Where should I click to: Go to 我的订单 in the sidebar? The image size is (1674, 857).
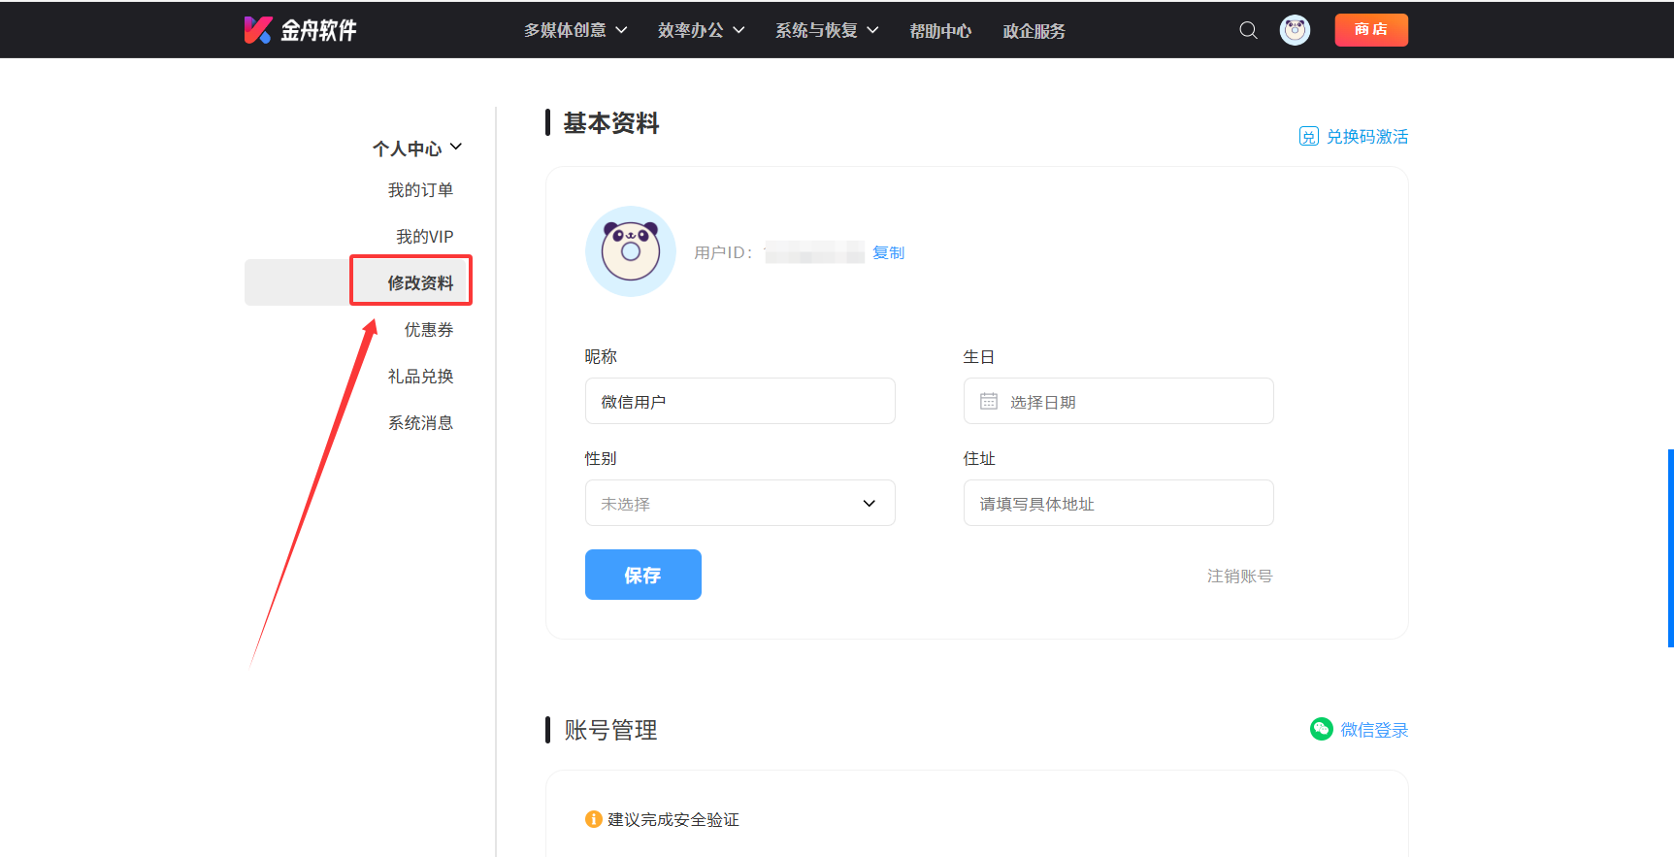(420, 190)
